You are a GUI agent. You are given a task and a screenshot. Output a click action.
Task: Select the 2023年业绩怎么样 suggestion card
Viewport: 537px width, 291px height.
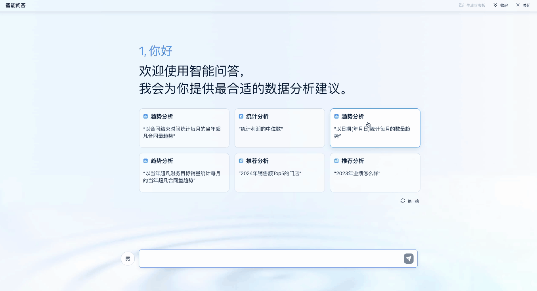(x=375, y=173)
